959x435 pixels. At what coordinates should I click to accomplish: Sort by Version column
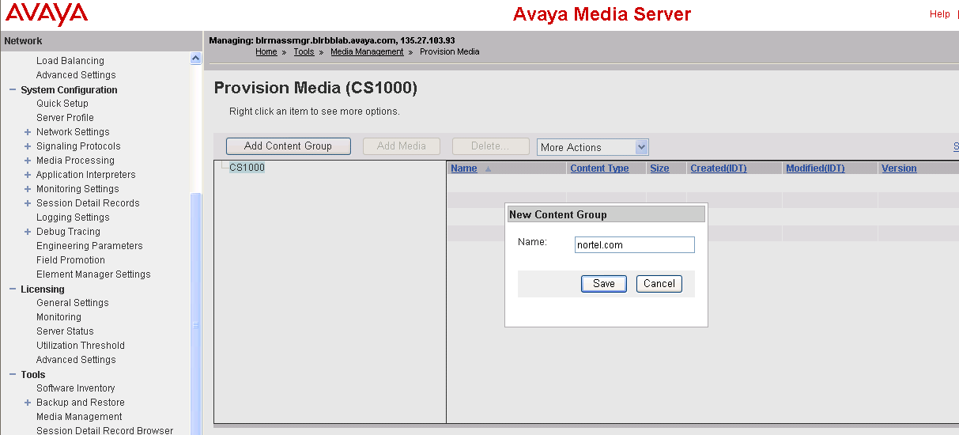point(899,168)
